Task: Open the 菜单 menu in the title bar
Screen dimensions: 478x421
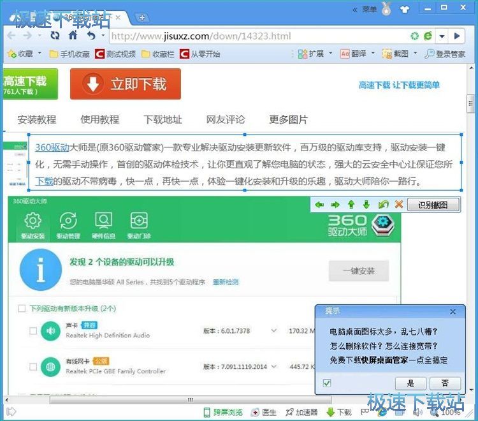Action: point(370,10)
